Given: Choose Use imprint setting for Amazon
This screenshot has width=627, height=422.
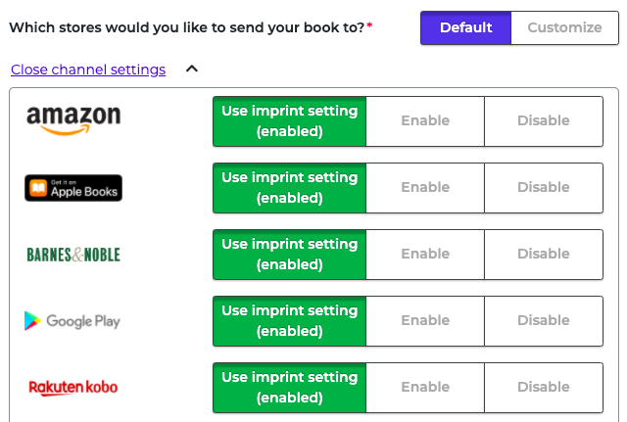Looking at the screenshot, I should click(x=290, y=121).
